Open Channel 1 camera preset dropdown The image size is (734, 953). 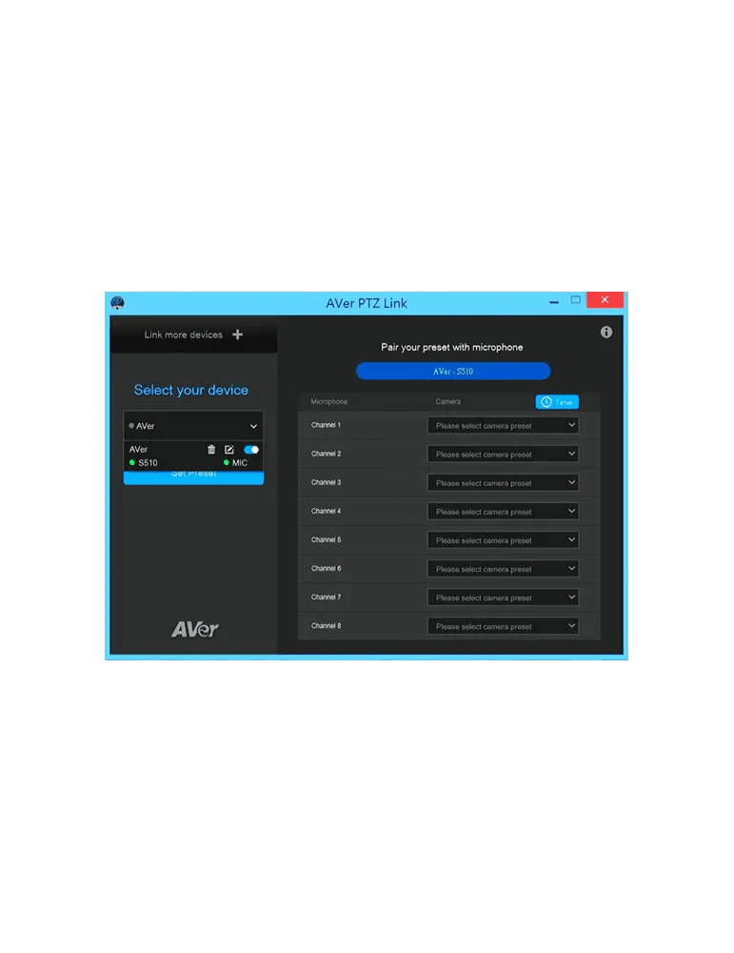coord(503,425)
